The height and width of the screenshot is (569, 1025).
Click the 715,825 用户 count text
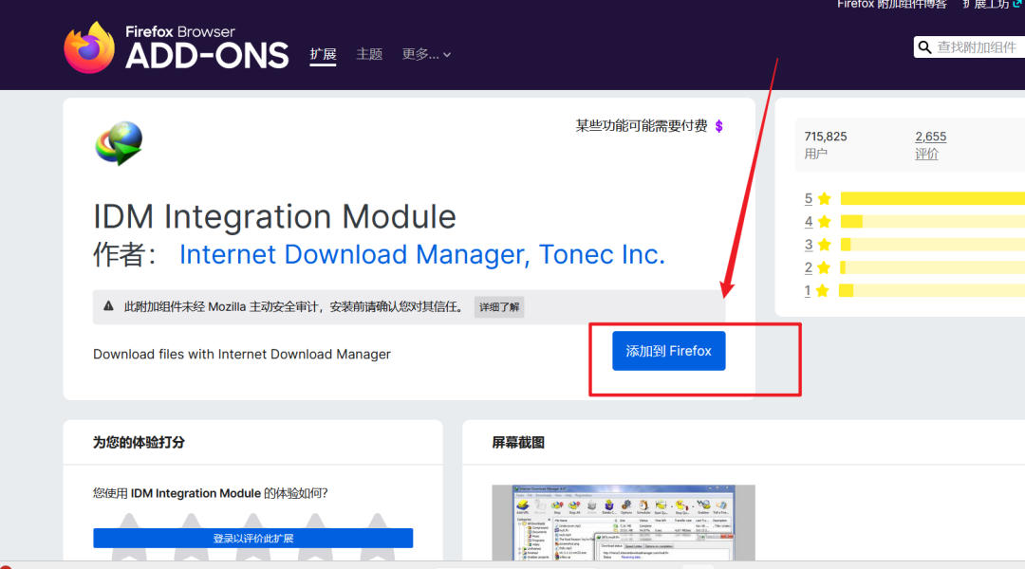826,145
